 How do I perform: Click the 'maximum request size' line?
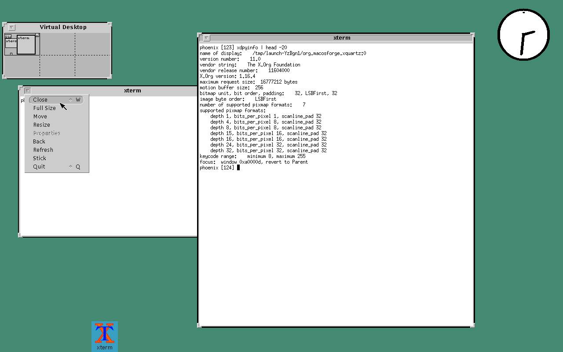[249, 82]
